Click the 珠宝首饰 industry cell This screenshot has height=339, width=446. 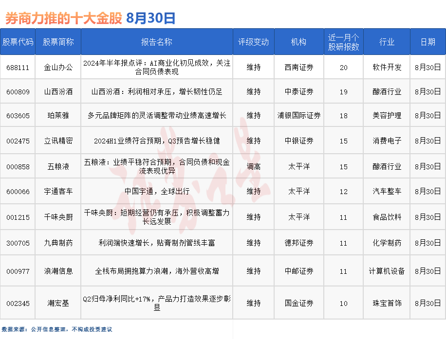point(387,303)
